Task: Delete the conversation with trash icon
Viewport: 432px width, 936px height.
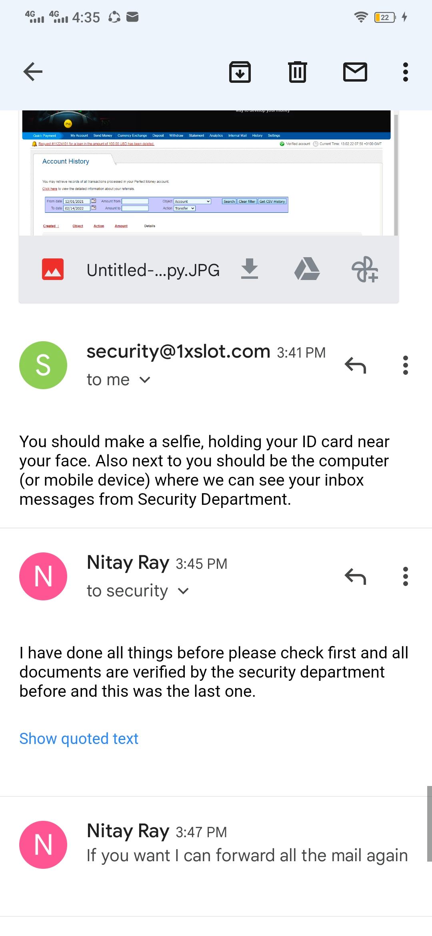Action: click(298, 72)
